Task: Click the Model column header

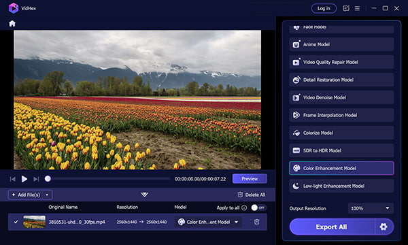Action: [x=180, y=207]
